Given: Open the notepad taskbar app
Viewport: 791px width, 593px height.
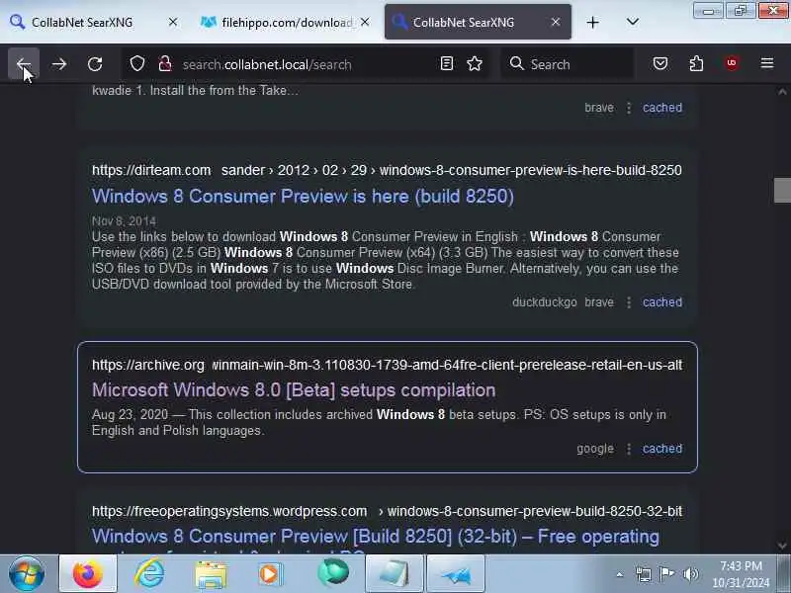Looking at the screenshot, I should tap(394, 573).
